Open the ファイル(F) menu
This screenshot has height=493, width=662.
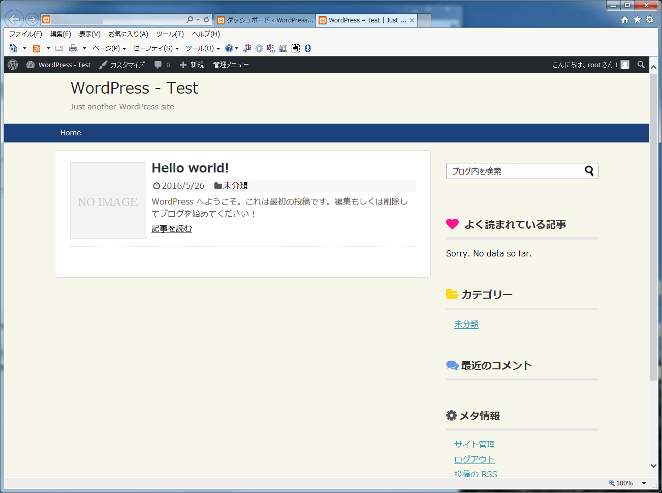coord(25,34)
